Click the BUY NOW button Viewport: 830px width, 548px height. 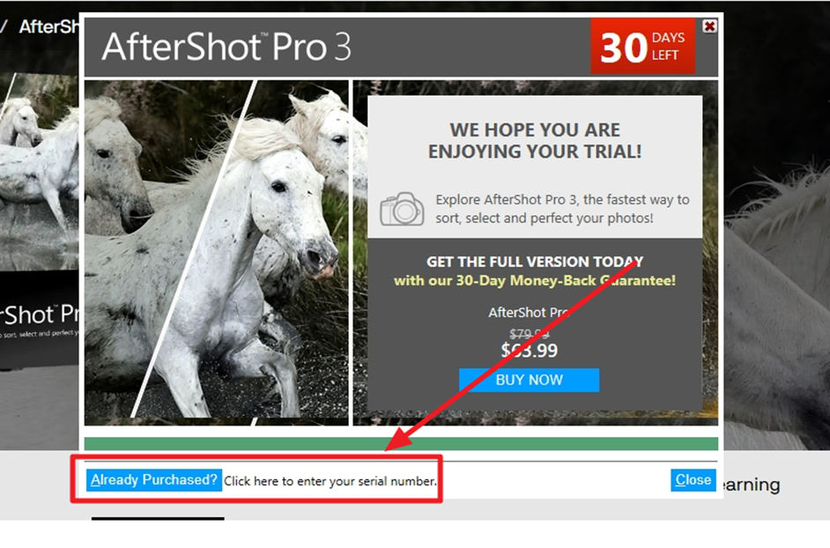coord(529,380)
